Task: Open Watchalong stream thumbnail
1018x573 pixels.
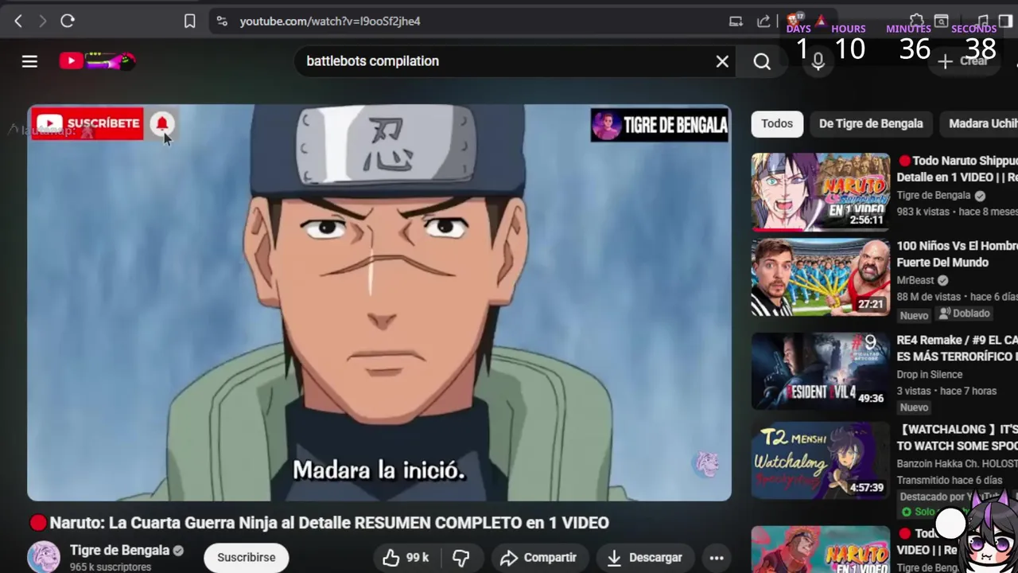Action: pos(821,460)
